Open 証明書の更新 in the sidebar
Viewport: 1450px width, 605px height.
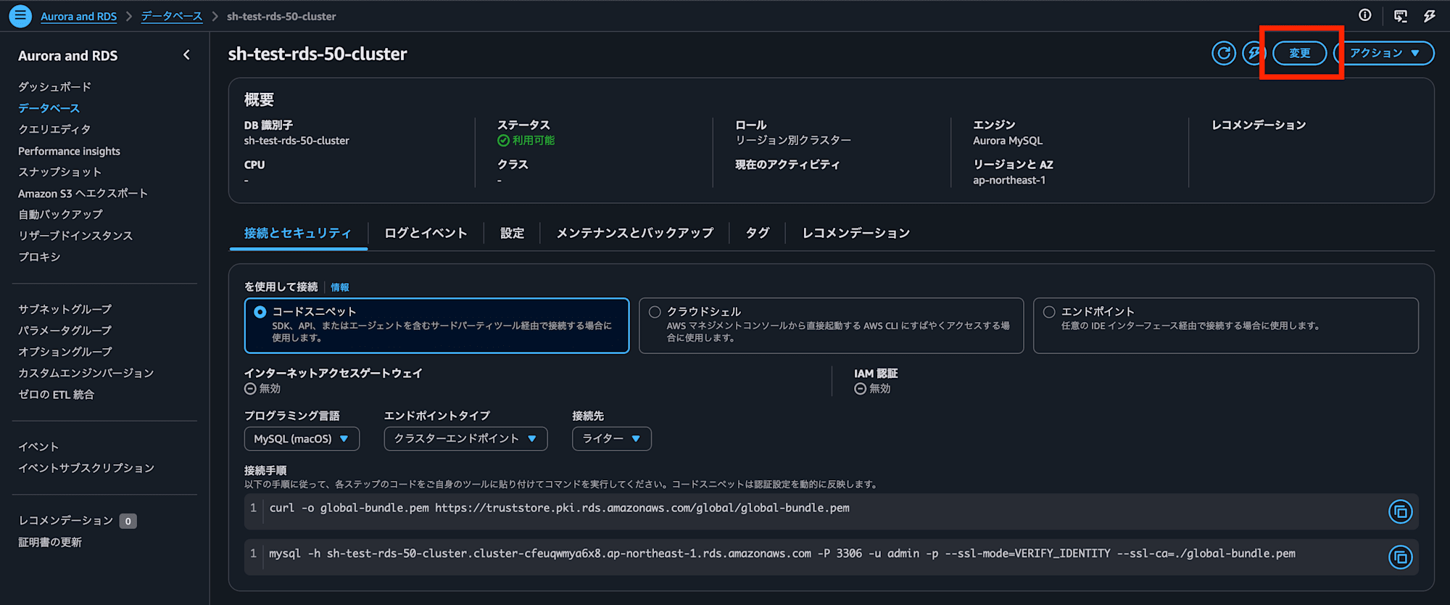tap(50, 543)
